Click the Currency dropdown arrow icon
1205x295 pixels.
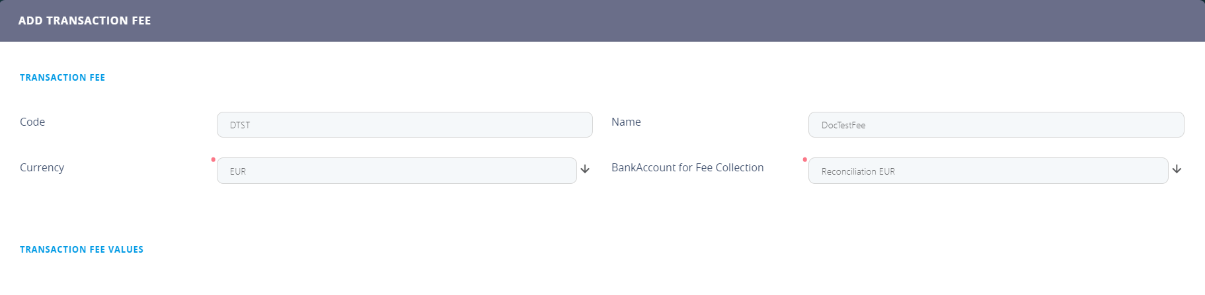pos(585,169)
